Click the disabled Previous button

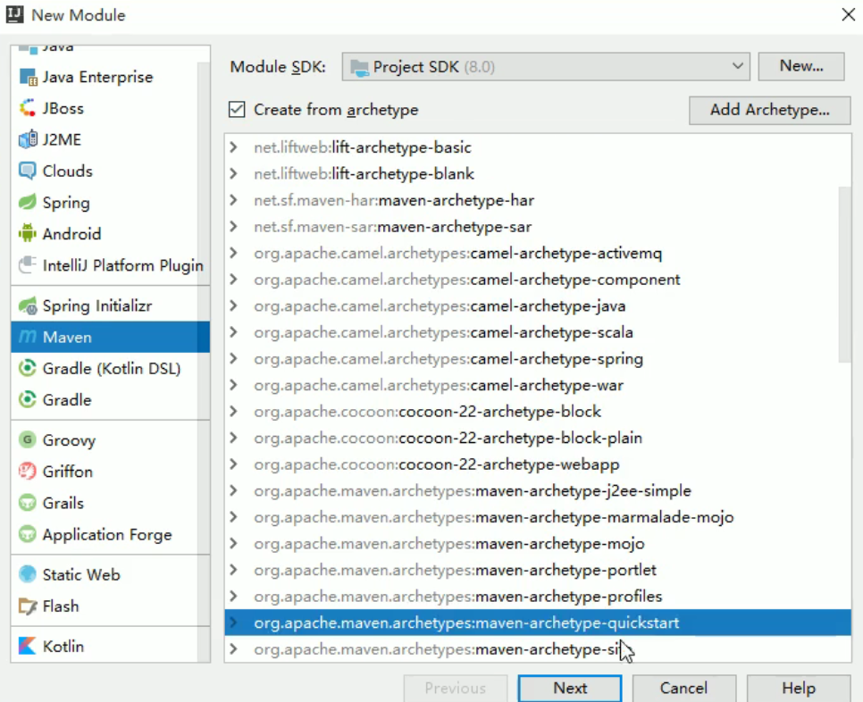455,689
